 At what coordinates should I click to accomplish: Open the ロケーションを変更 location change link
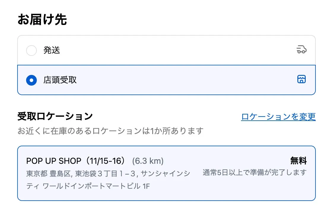click(278, 116)
